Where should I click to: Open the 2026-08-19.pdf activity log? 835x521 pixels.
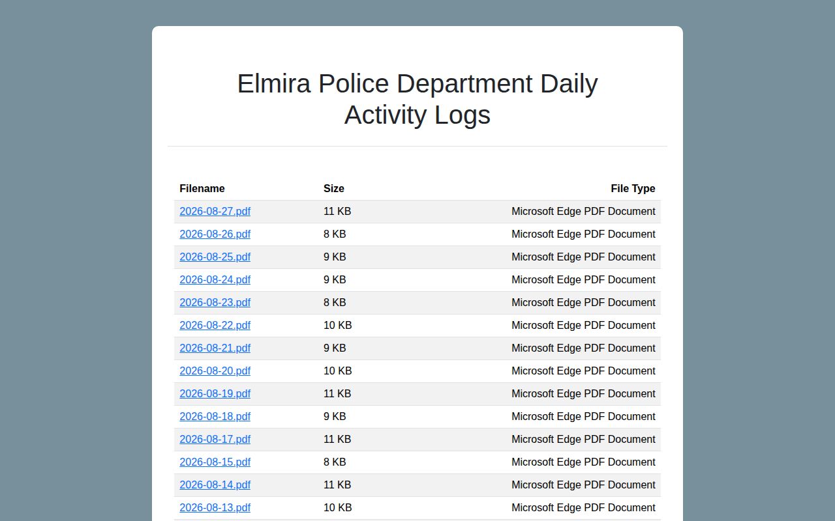215,394
